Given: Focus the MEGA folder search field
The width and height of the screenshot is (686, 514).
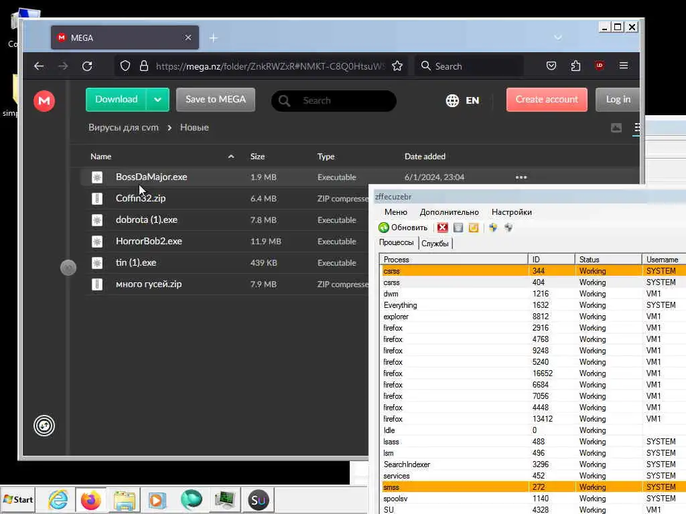Looking at the screenshot, I should click(x=334, y=100).
